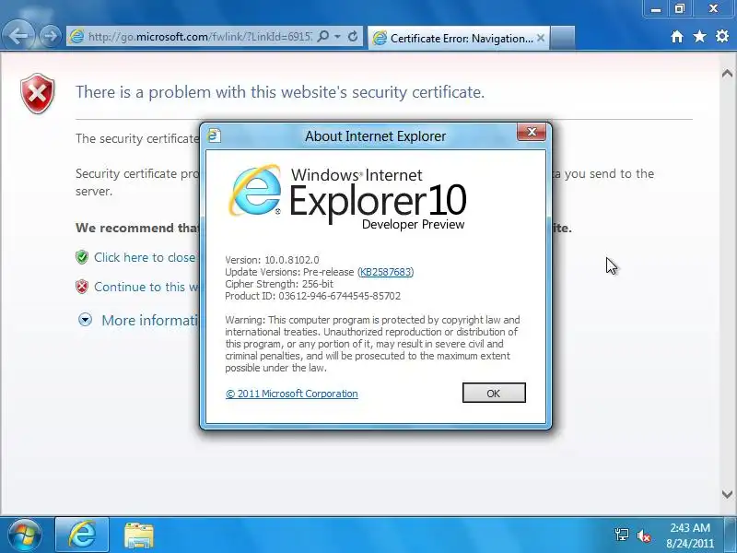Click the Version: 10.0.8102.0 text

point(272,260)
